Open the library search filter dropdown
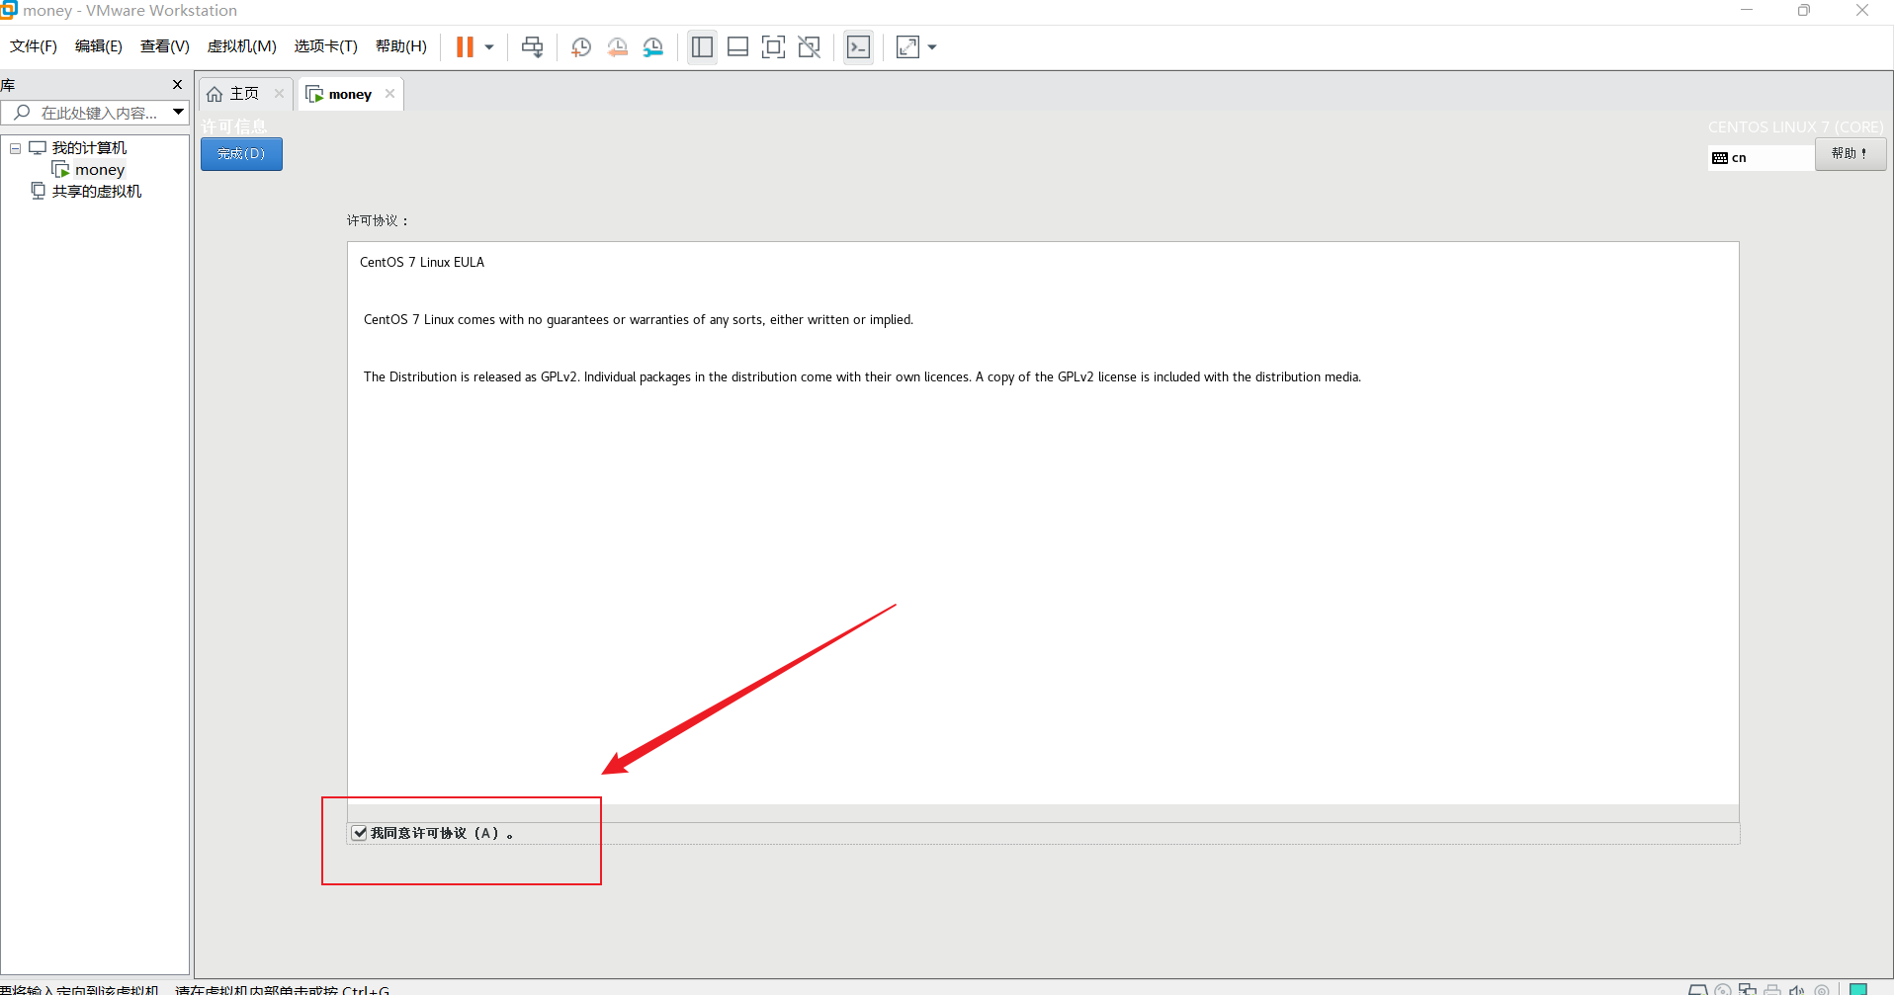This screenshot has width=1894, height=995. click(179, 113)
